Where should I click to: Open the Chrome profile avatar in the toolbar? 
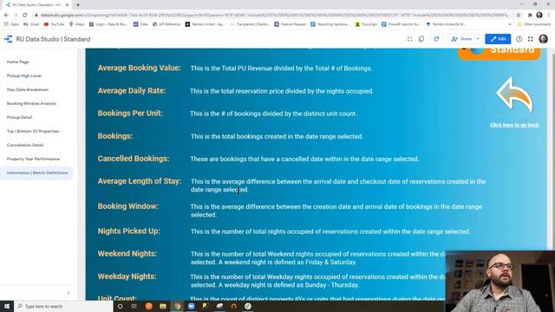pos(539,15)
